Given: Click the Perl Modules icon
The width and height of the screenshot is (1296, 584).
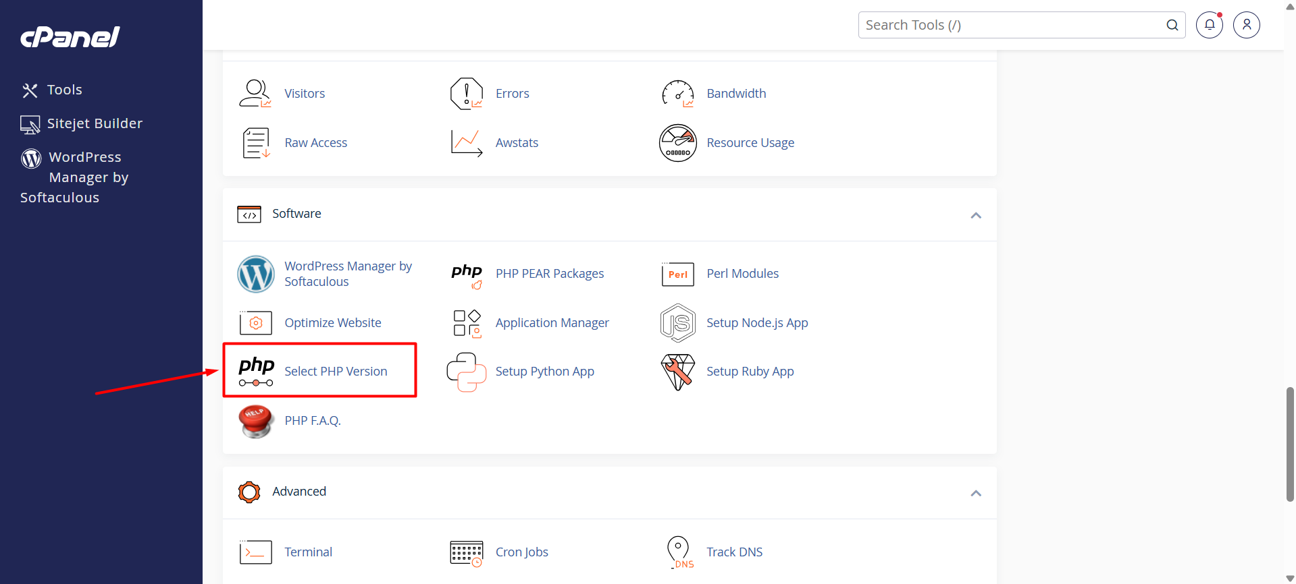Looking at the screenshot, I should click(678, 274).
